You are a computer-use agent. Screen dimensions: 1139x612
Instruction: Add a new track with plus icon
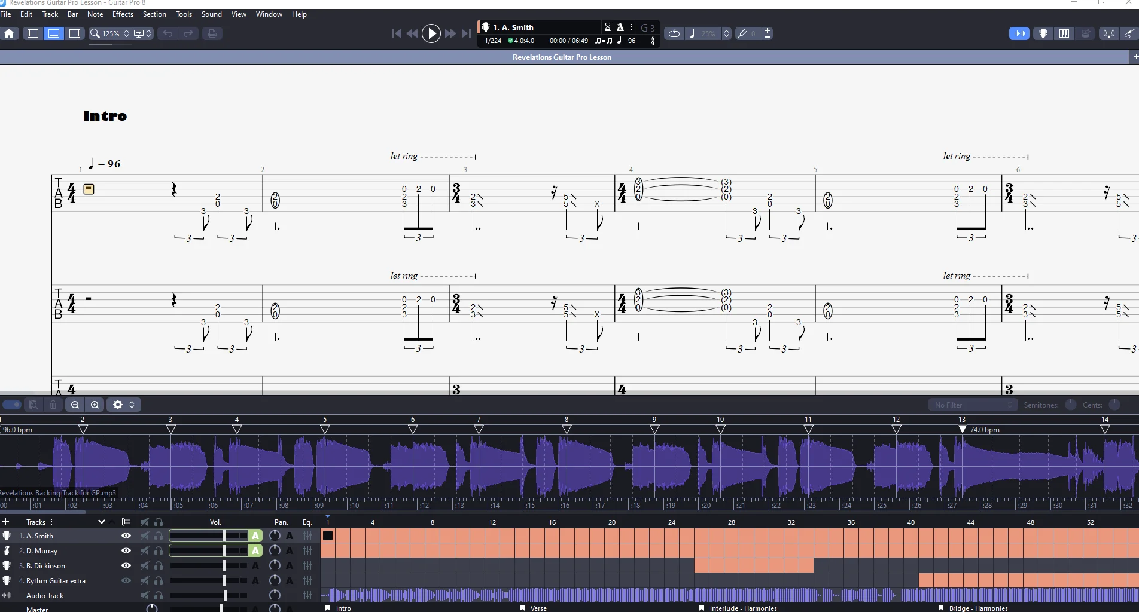click(x=6, y=522)
